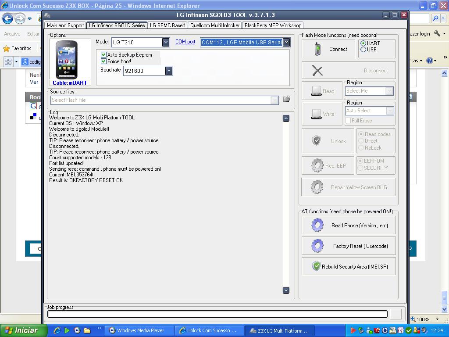Click the LG T310 phone thumbnail
449x337 pixels.
[x=67, y=60]
